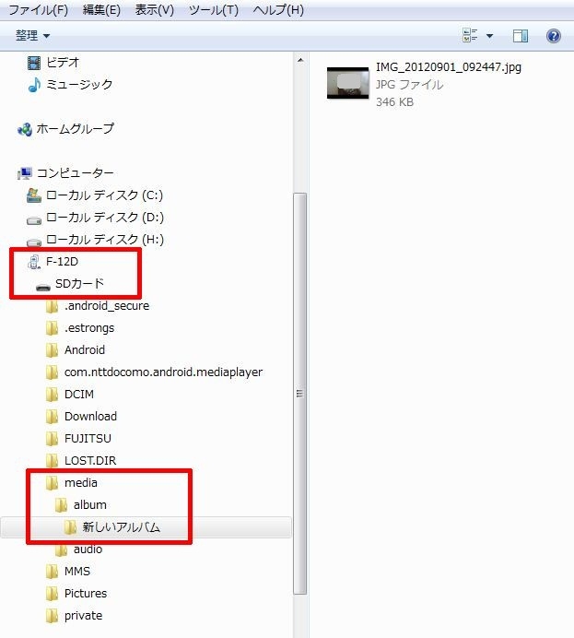Viewport: 574px width, 638px height.
Task: Click the album folder icon
Action: (x=61, y=505)
